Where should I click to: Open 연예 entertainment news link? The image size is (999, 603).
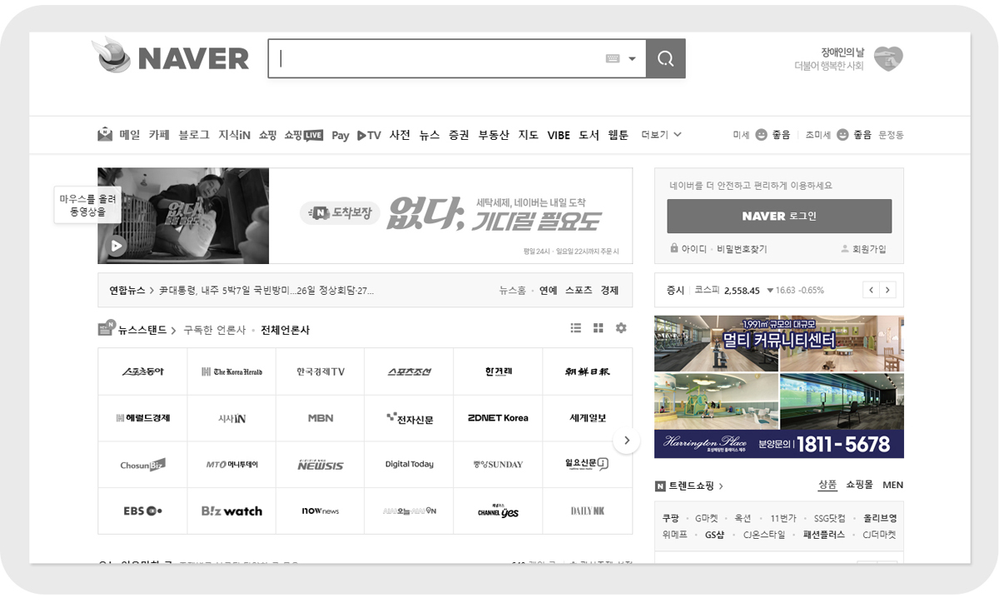[x=548, y=291]
